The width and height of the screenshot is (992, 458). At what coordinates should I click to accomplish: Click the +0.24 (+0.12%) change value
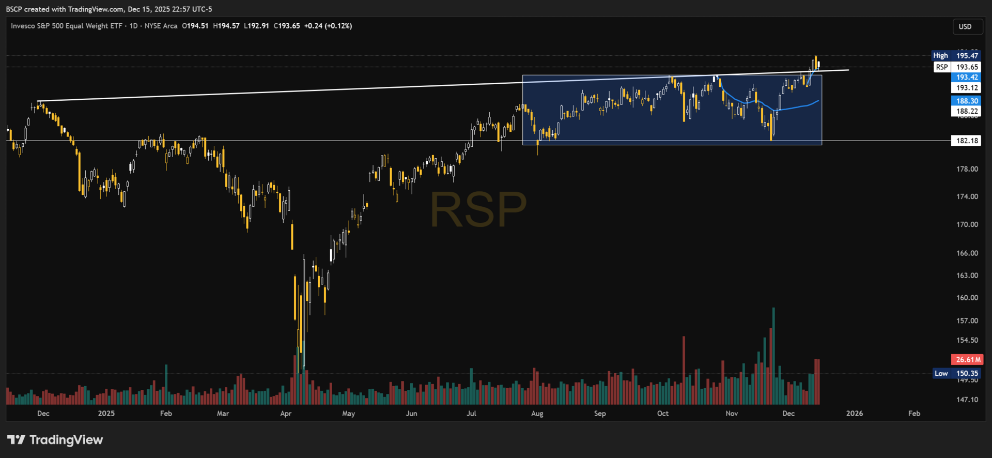[x=328, y=26]
